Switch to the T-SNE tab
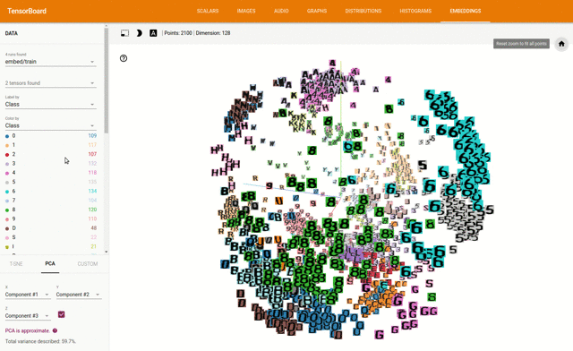Screen dimensions: 573x351 (16, 263)
